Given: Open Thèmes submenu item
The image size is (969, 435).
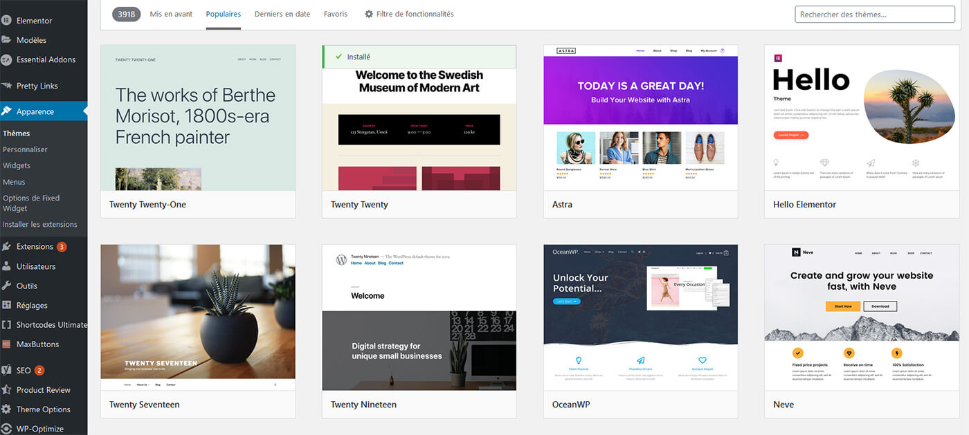Looking at the screenshot, I should coord(17,133).
